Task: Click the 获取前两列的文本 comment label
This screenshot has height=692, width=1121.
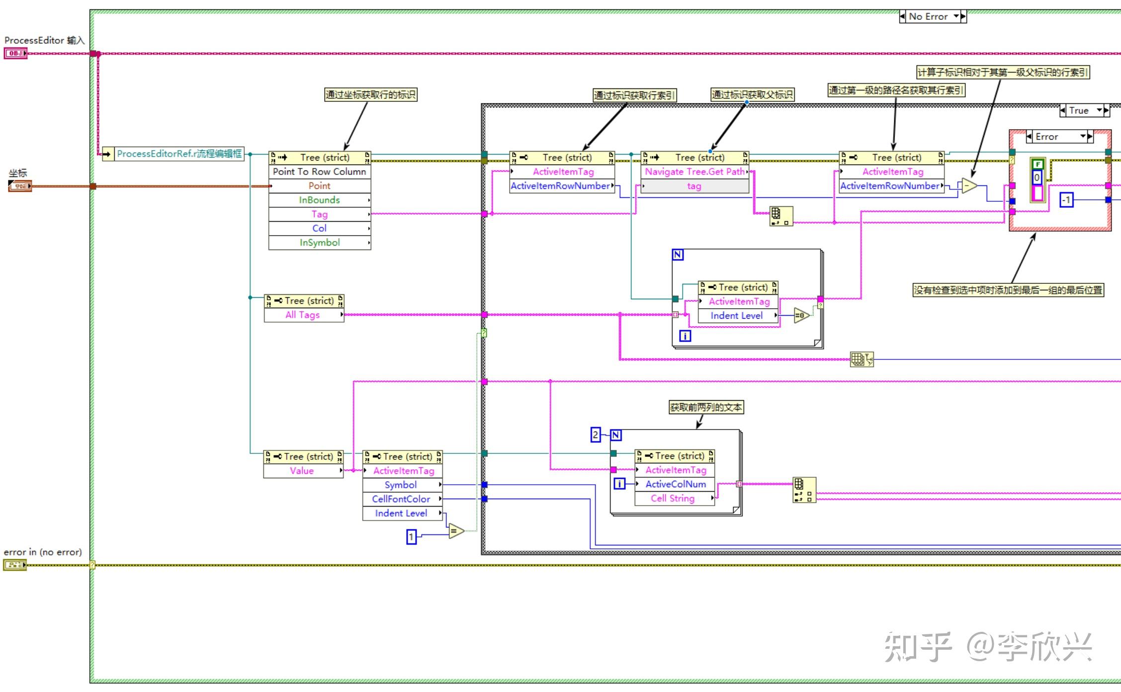Action: (706, 408)
